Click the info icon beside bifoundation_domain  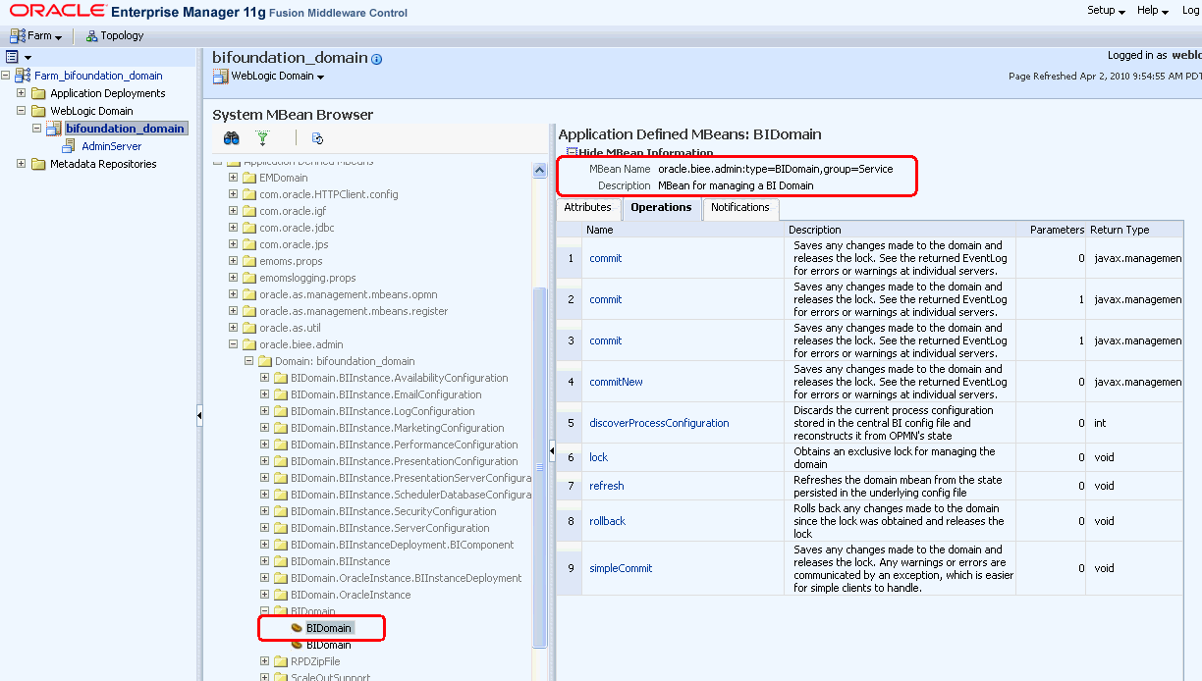pyautogui.click(x=375, y=58)
